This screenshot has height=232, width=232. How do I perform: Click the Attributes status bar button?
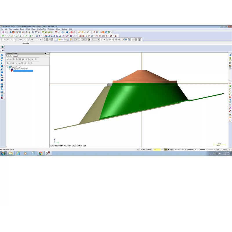tap(190, 150)
